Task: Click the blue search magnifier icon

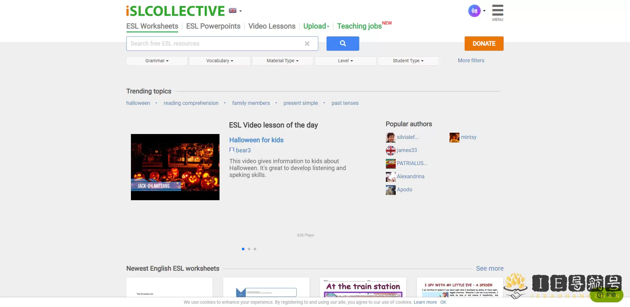Action: point(343,43)
